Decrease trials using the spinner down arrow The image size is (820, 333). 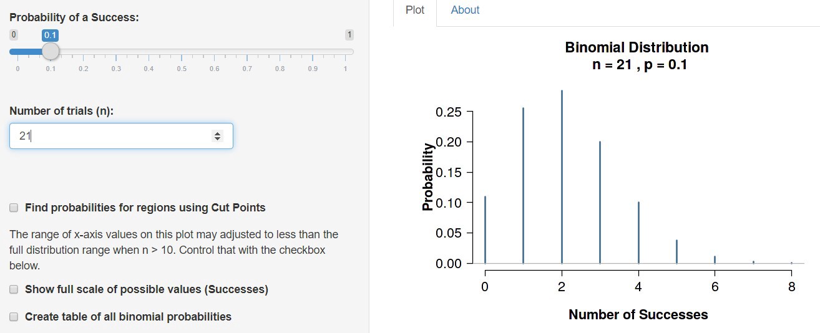pyautogui.click(x=217, y=138)
